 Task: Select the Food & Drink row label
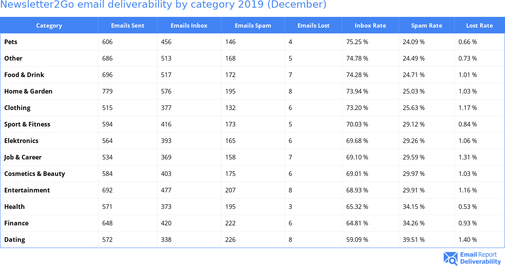(24, 75)
